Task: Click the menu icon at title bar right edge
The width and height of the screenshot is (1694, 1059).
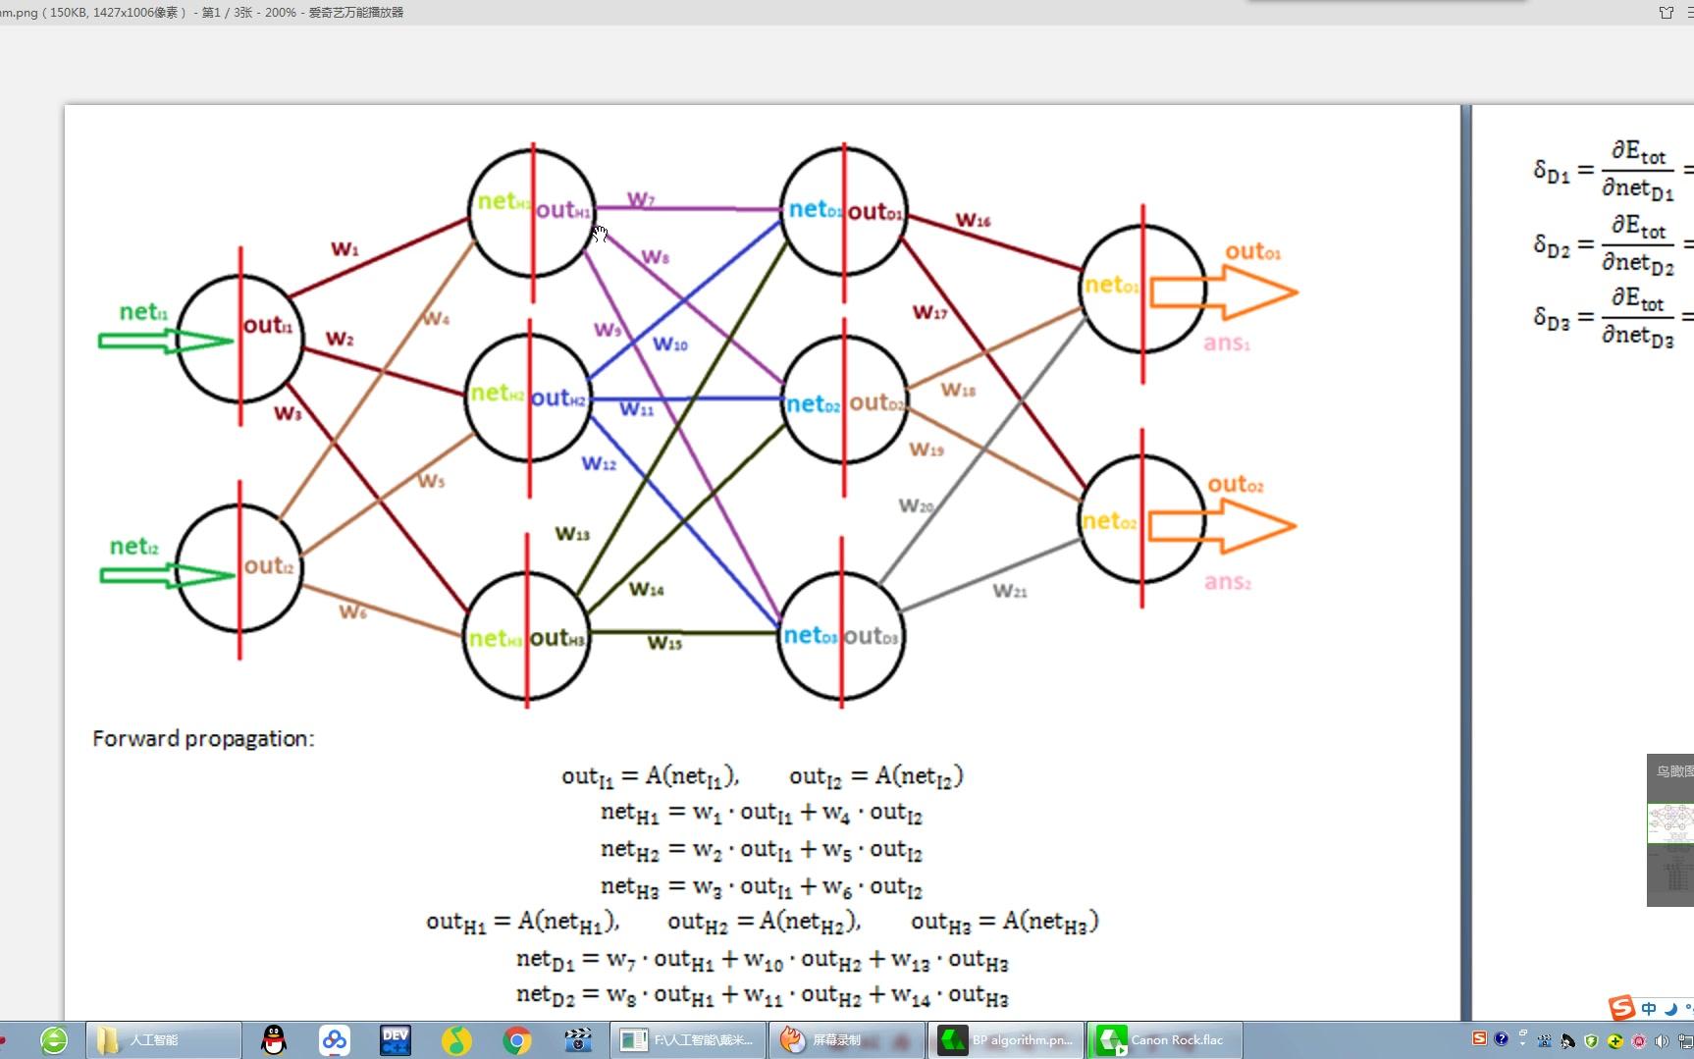Action: 1690,13
